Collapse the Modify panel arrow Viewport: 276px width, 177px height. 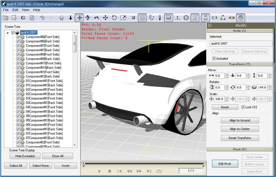pos(209,25)
